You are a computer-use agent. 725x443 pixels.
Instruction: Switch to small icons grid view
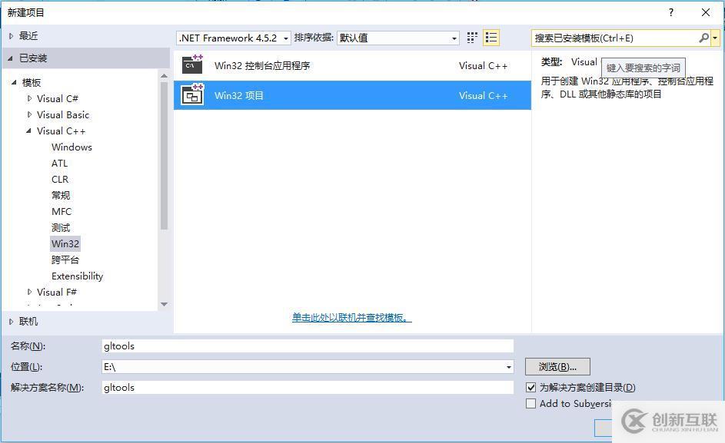click(471, 38)
